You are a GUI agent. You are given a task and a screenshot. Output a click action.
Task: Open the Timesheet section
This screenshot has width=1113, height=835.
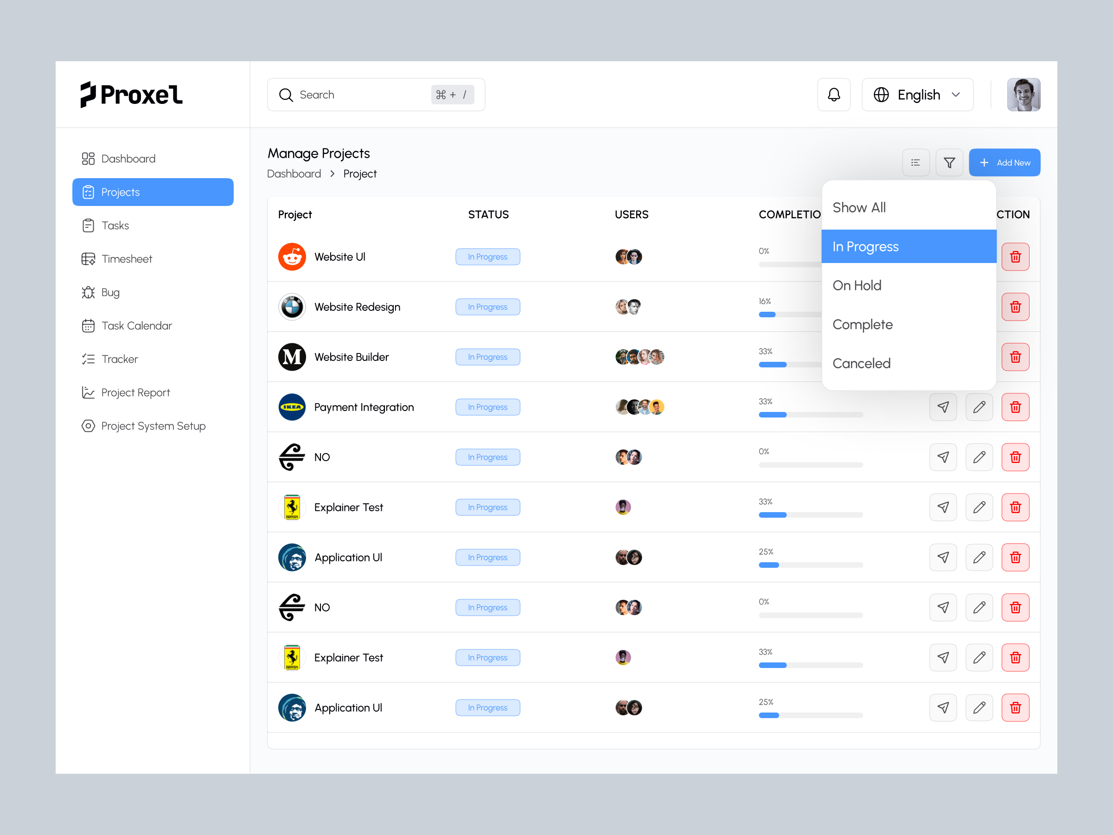126,258
